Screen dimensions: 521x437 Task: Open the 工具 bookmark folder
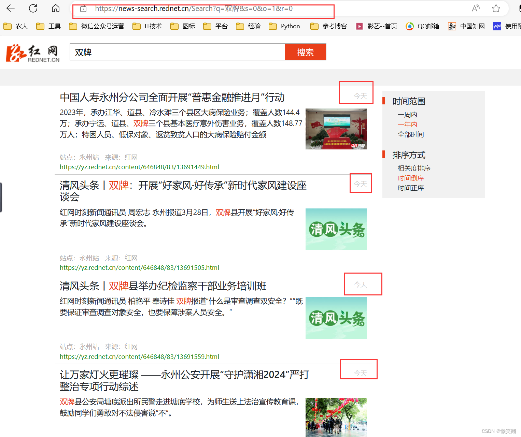click(x=48, y=26)
